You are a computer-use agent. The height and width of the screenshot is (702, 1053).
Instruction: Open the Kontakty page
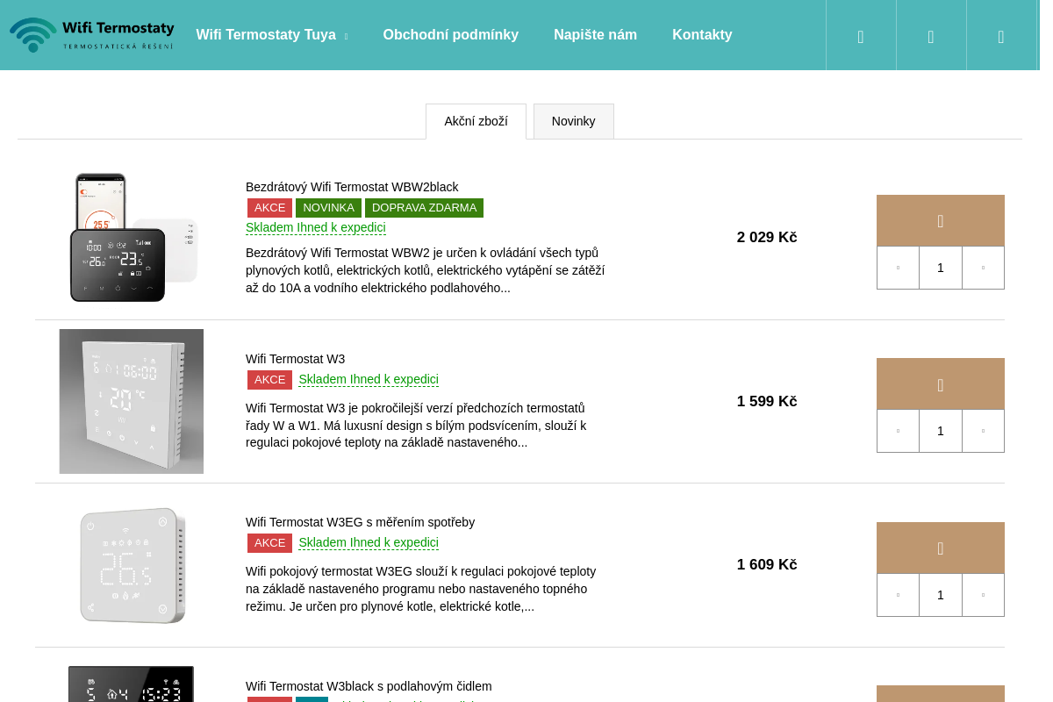click(x=702, y=35)
